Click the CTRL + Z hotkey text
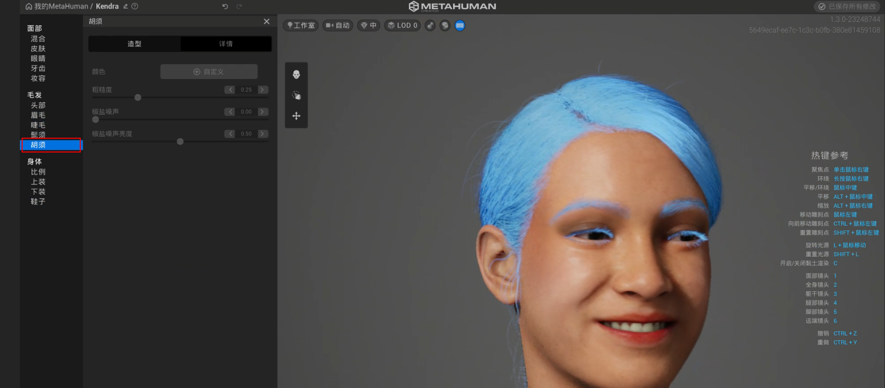The width and height of the screenshot is (885, 388). click(845, 334)
